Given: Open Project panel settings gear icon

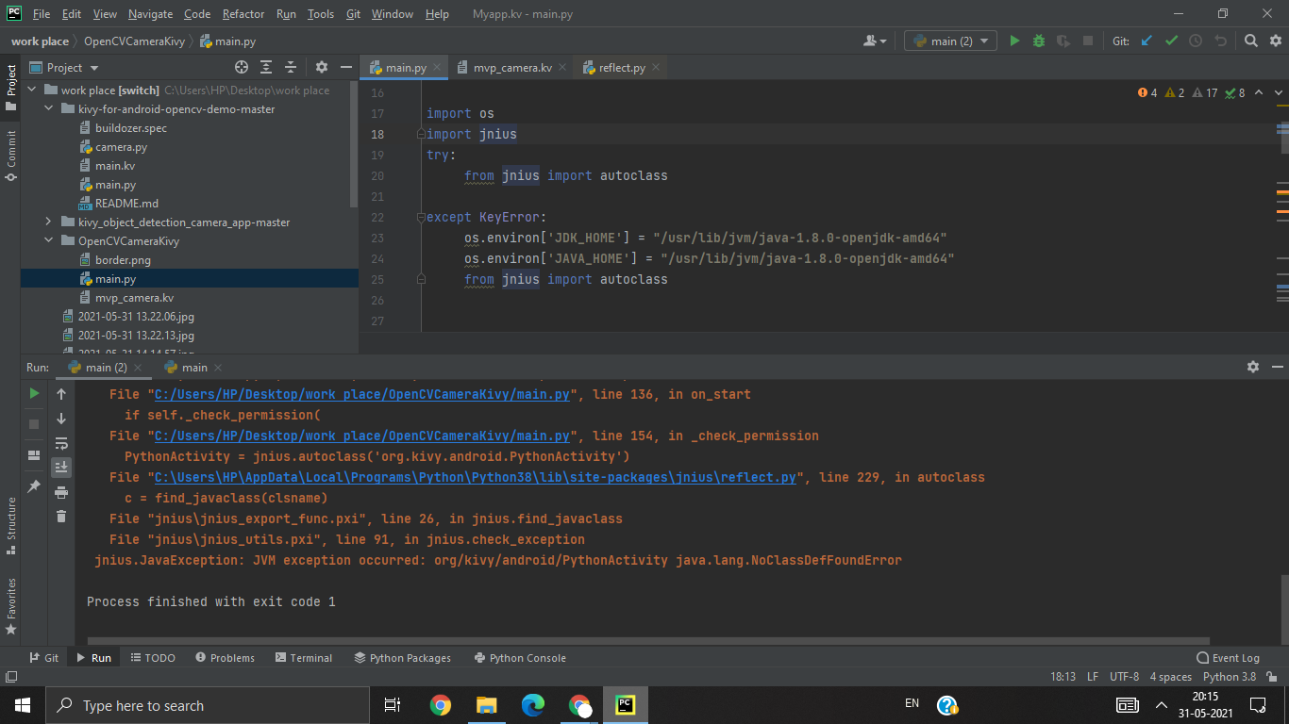Looking at the screenshot, I should (x=321, y=67).
